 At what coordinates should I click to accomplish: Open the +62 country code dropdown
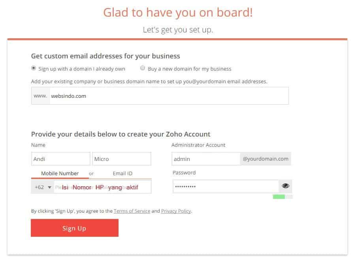tap(43, 187)
